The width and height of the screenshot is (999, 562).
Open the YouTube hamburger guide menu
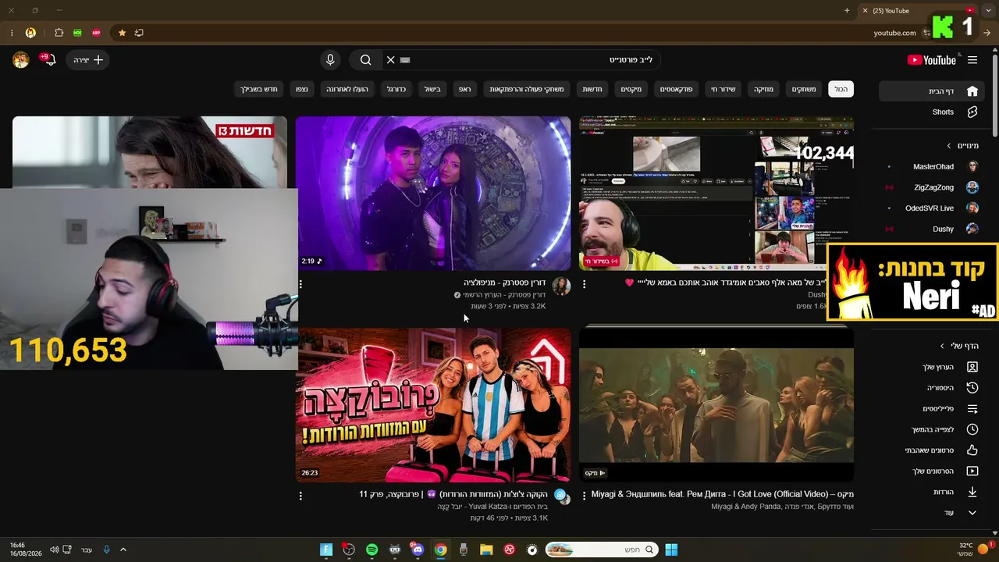click(x=972, y=60)
